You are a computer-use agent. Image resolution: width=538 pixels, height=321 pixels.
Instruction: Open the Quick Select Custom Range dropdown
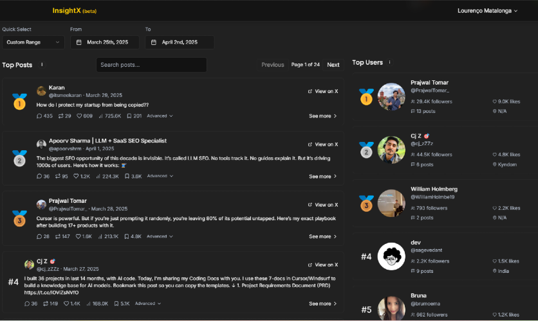(x=33, y=42)
